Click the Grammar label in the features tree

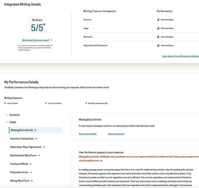[14, 115]
